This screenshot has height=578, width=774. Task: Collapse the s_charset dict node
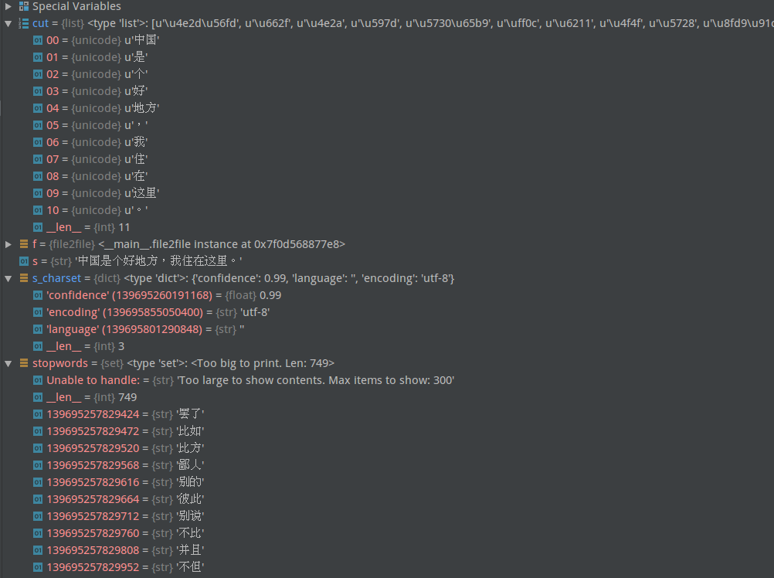(8, 278)
